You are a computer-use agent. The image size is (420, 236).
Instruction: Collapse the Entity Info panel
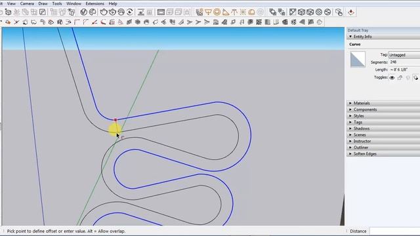coord(350,37)
